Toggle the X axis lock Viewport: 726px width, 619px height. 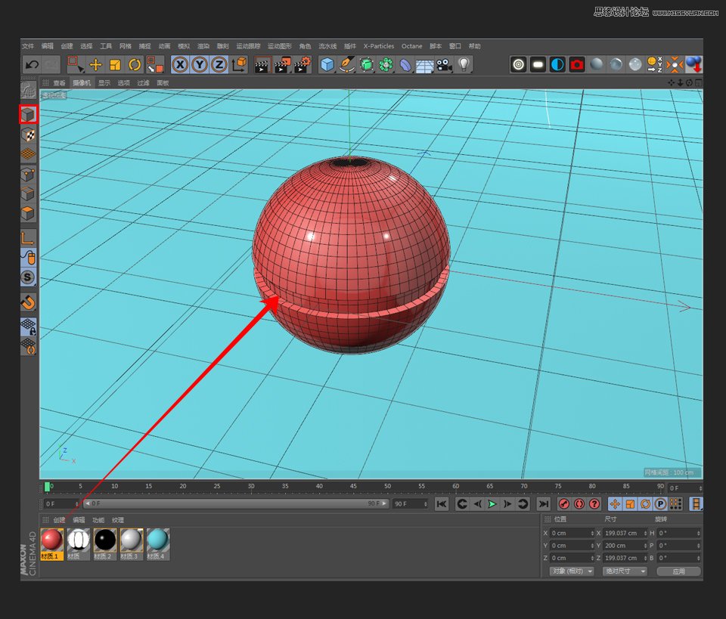179,64
